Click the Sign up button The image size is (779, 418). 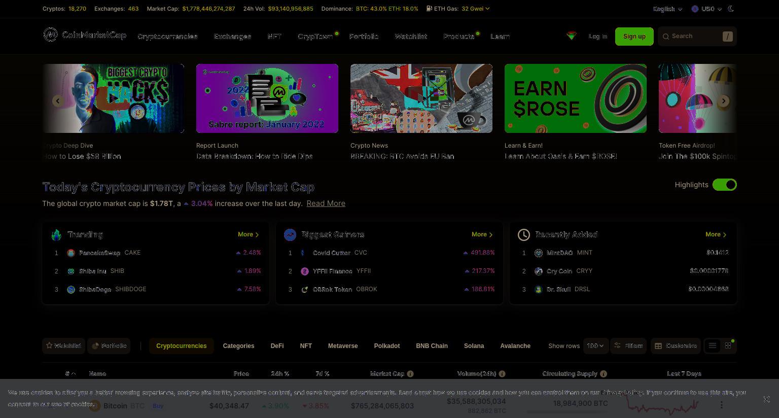coord(634,37)
